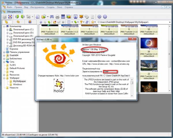This screenshot has width=173, height=138.
Task: Open the Окно menu
Action: click(60, 7)
